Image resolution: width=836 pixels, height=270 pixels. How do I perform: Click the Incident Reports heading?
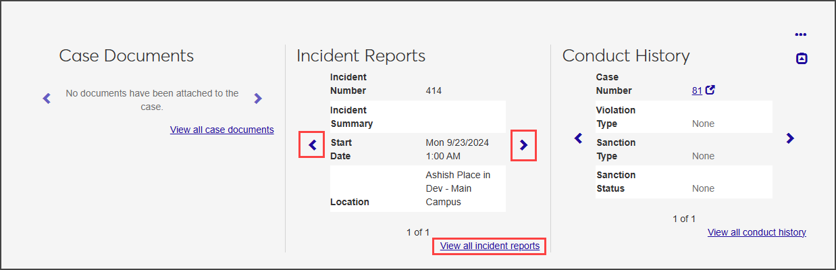(x=361, y=56)
